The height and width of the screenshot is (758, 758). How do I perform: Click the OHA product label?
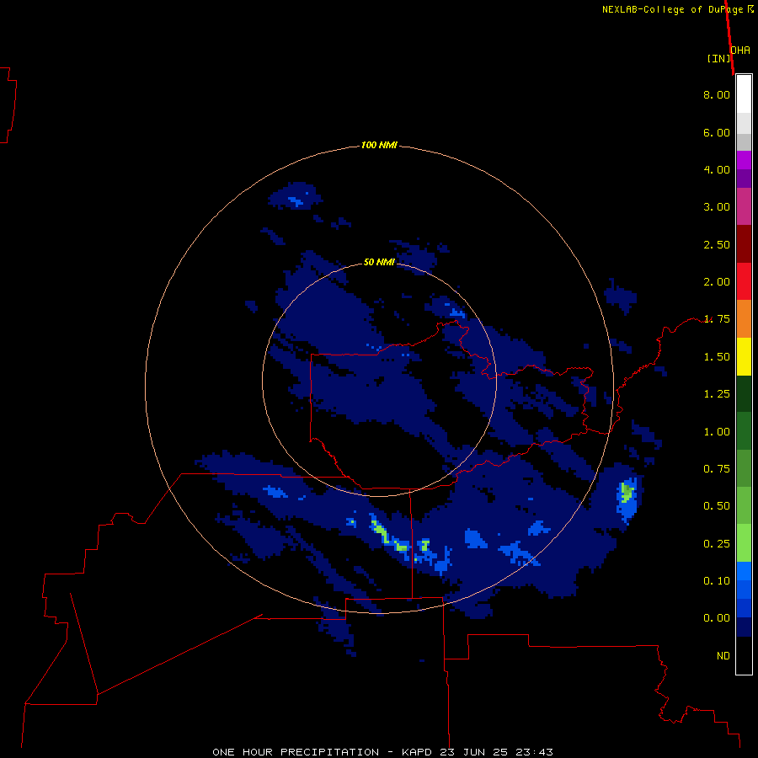click(740, 51)
